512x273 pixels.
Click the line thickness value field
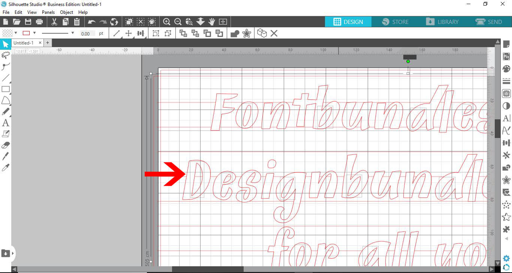87,34
